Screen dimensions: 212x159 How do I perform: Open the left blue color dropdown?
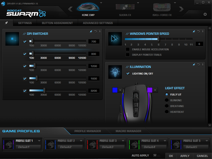click(120, 90)
